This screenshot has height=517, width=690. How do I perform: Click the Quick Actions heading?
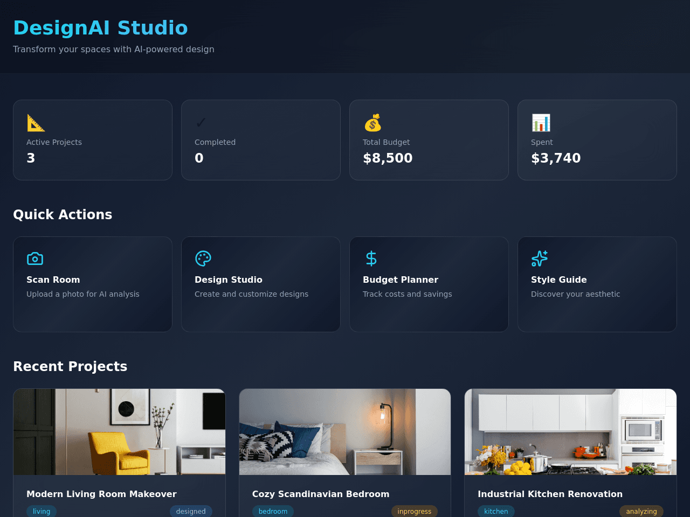(63, 214)
